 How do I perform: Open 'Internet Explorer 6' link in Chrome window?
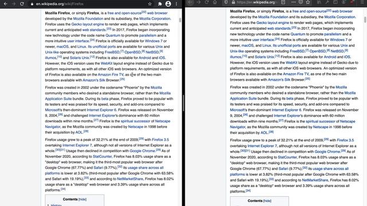[101, 110]
